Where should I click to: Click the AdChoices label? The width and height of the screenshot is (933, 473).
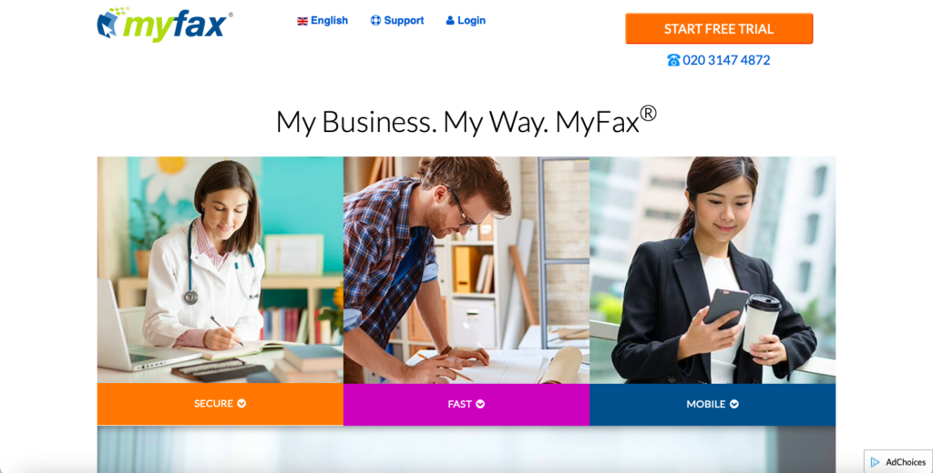tap(906, 462)
